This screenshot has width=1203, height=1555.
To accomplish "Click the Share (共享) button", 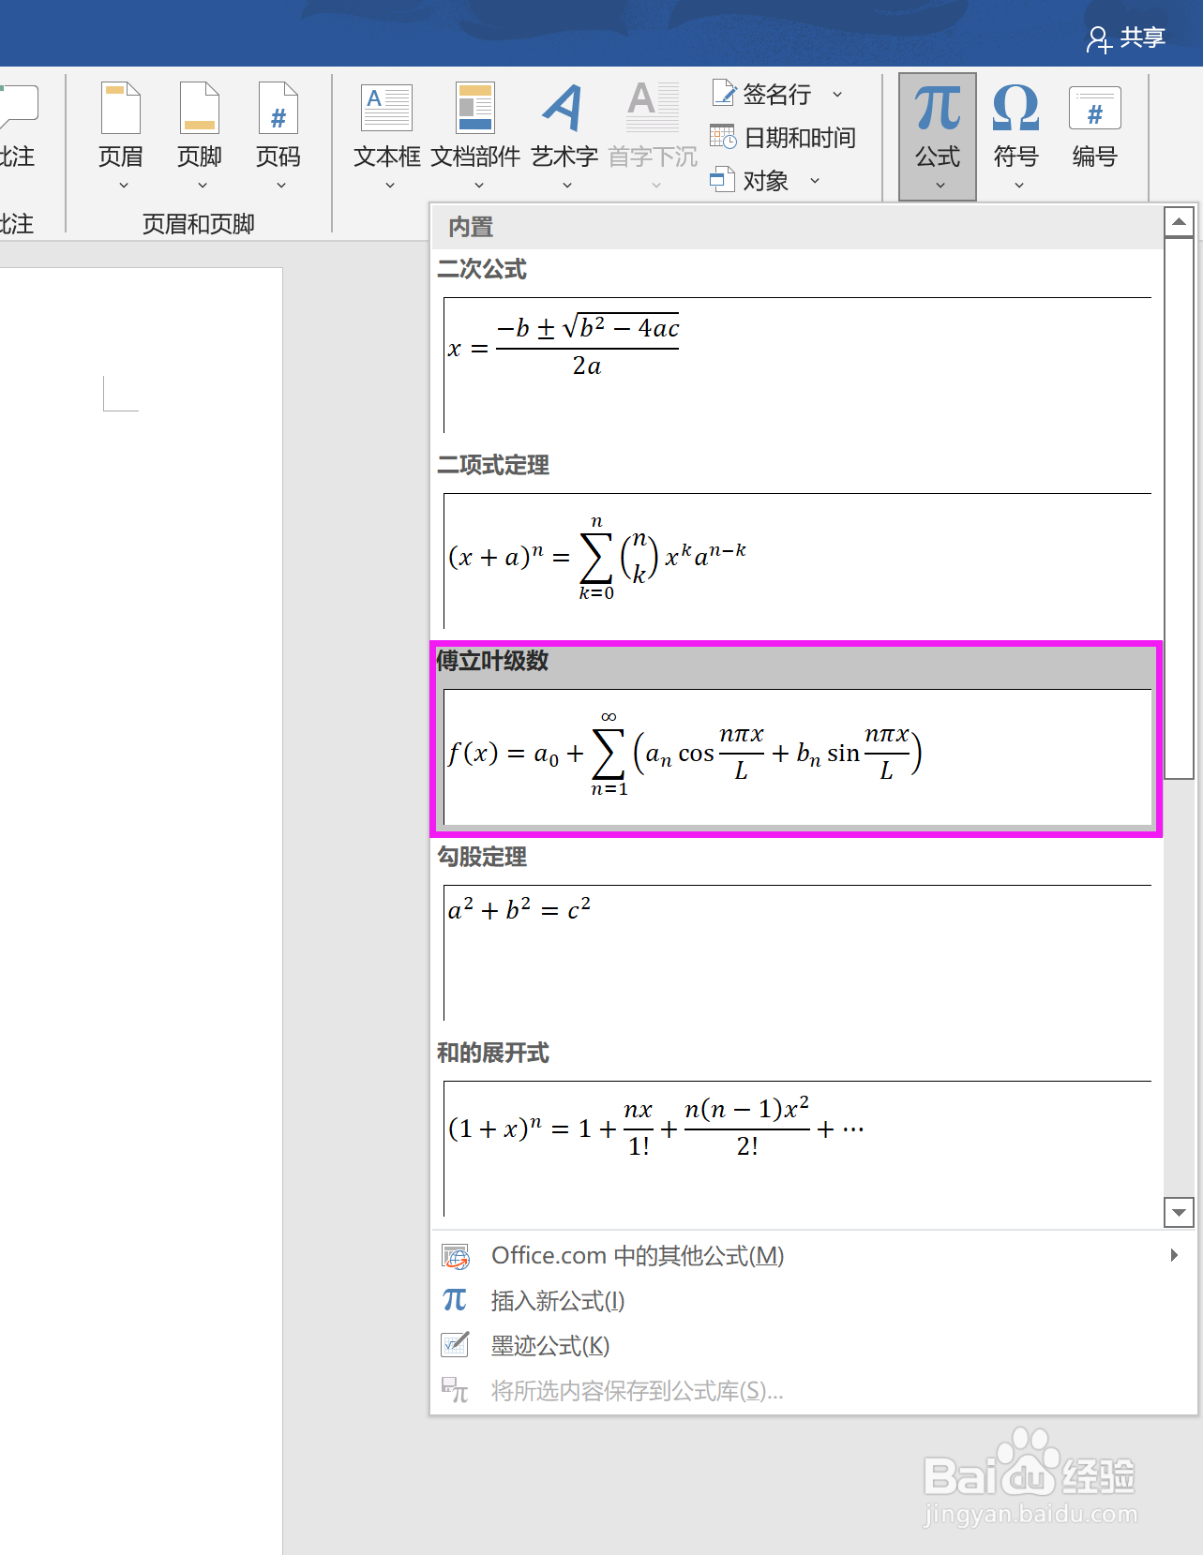I will (1126, 38).
